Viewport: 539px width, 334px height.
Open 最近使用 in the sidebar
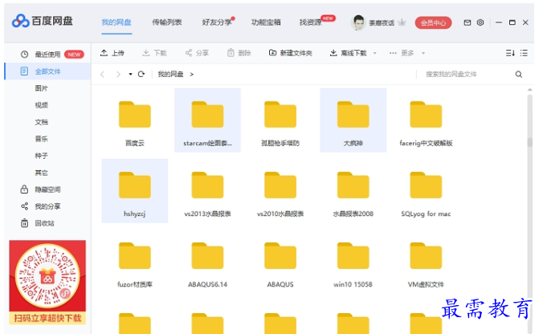pos(47,55)
